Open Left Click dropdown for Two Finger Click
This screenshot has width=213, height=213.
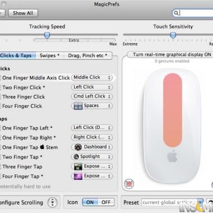click(x=92, y=87)
